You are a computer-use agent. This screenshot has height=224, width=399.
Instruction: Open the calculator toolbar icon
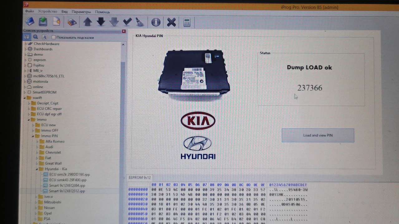tap(187, 22)
